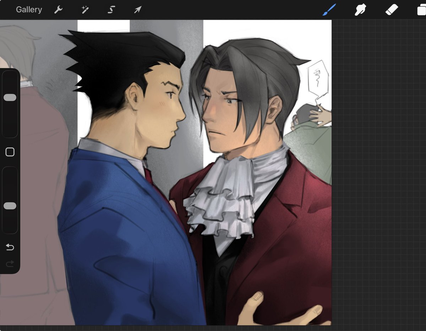This screenshot has width=426, height=331.
Task: Open the Gallery view
Action: pos(29,10)
